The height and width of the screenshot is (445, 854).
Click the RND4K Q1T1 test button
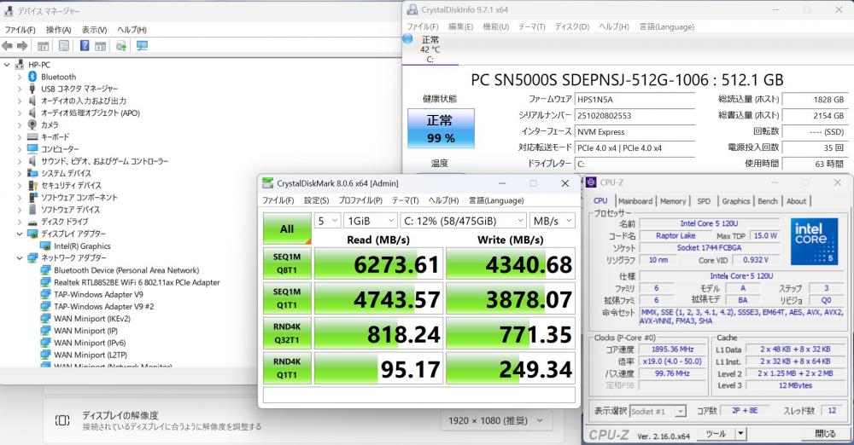click(x=287, y=367)
